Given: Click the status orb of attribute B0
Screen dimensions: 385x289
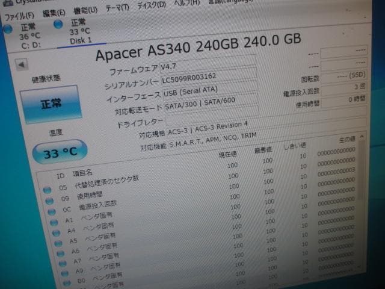Looking at the screenshot, I should point(67,282).
